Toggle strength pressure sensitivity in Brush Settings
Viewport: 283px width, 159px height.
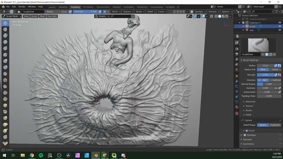click(x=275, y=75)
